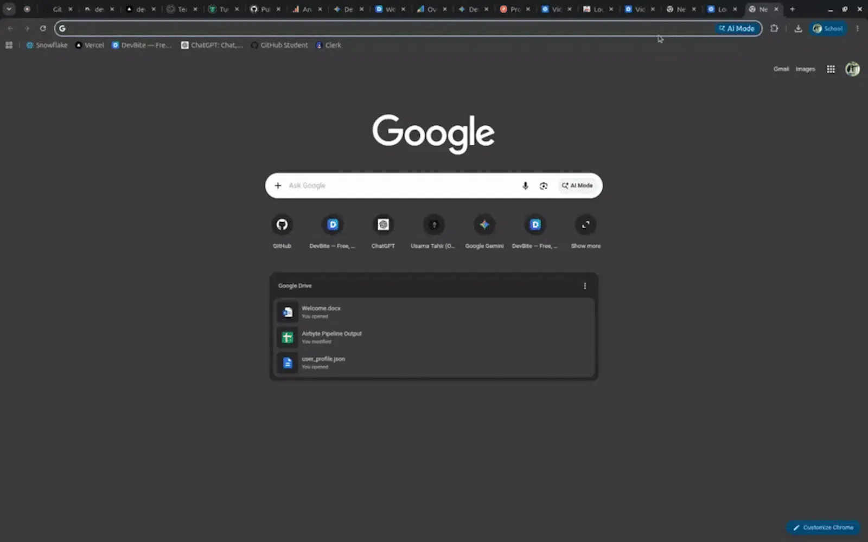The image size is (868, 542).
Task: Open user_profile.json from Google Drive
Action: point(434,363)
